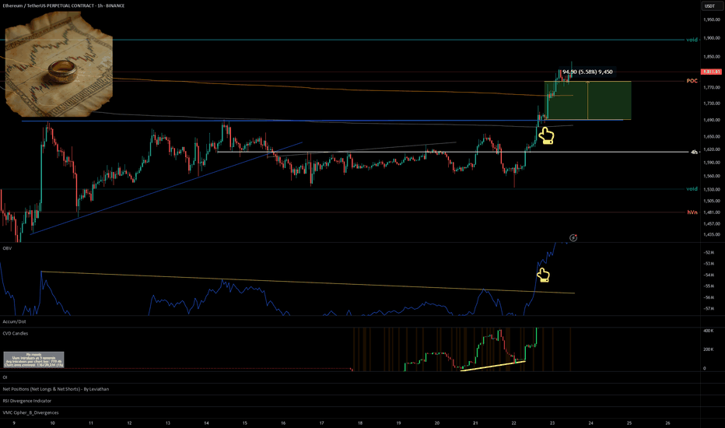Viewport: 725px width, 428px height.
Task: Select the VMC Cipher_B_Divergences label
Action: click(x=30, y=412)
